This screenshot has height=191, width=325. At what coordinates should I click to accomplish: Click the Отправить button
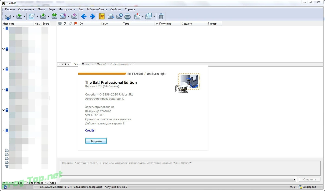point(310,179)
